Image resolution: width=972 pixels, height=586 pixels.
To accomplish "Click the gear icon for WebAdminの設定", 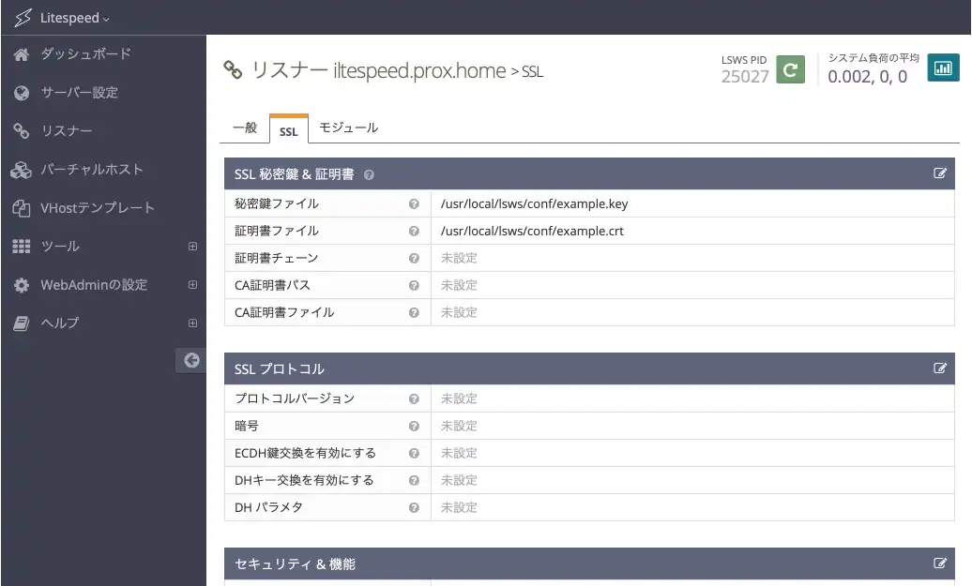I will (x=22, y=285).
